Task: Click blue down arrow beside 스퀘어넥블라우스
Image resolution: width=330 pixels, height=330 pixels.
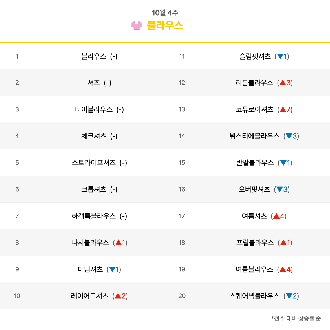Action: tap(289, 296)
